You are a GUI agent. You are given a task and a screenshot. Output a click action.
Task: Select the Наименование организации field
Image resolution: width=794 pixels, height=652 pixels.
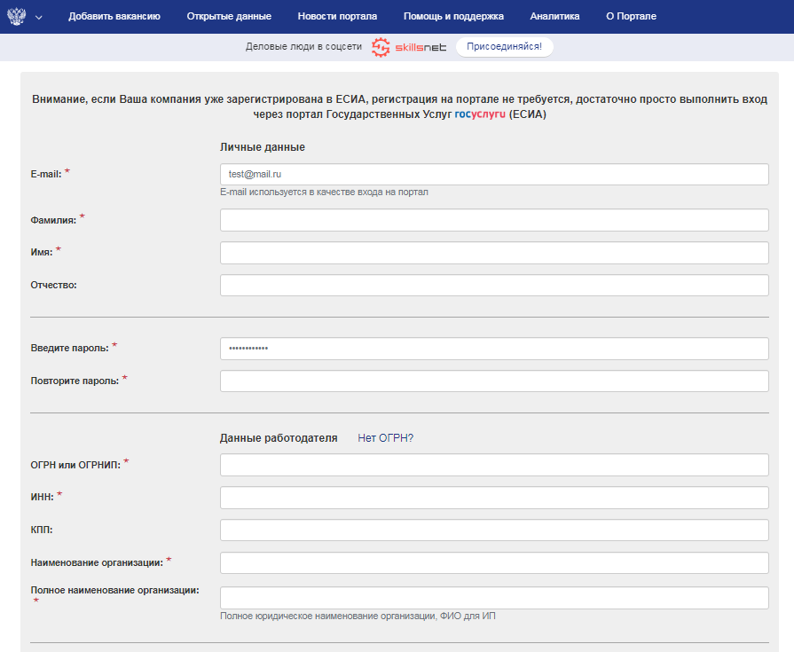[x=494, y=563]
